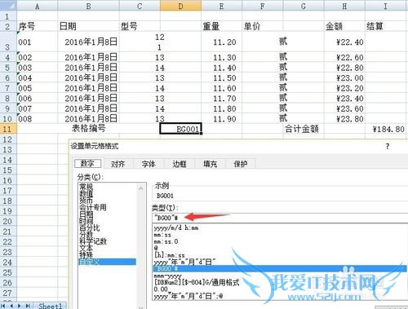Click next sheet navigation arrow
Screen dimensions: 408x309
coord(20,306)
